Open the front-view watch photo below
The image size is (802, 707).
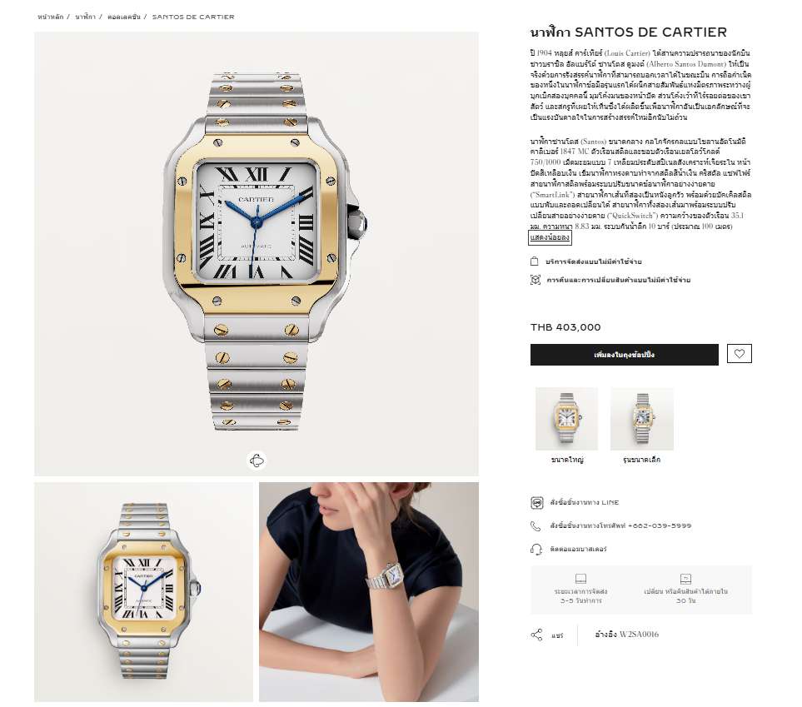tap(144, 592)
